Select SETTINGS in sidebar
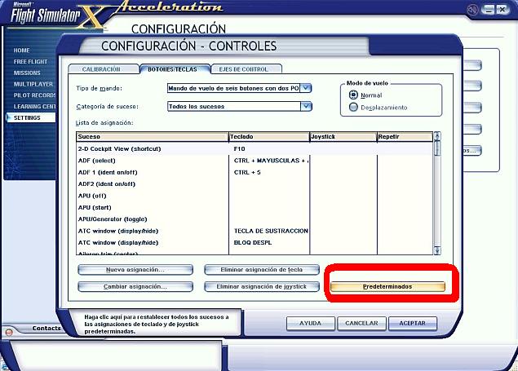This screenshot has width=518, height=371. click(x=31, y=118)
